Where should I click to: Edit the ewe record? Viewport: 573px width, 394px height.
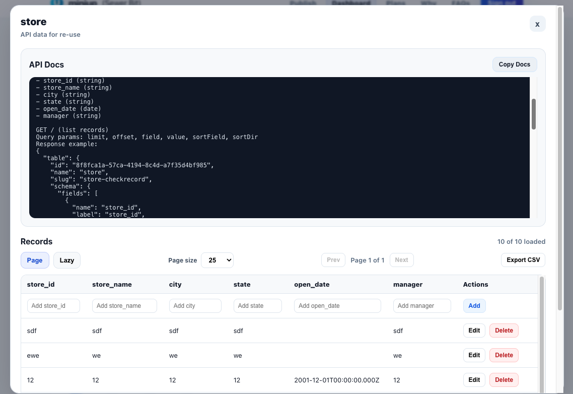[474, 355]
